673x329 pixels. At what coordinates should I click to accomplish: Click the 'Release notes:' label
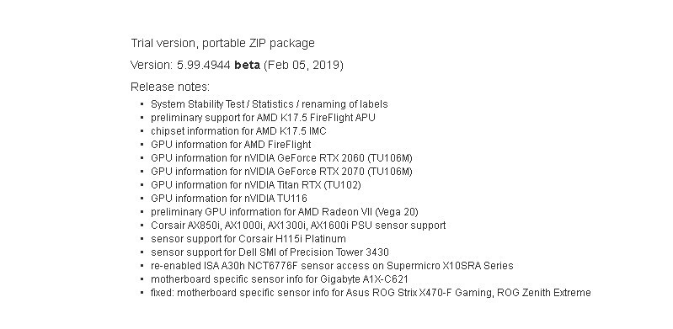click(170, 87)
